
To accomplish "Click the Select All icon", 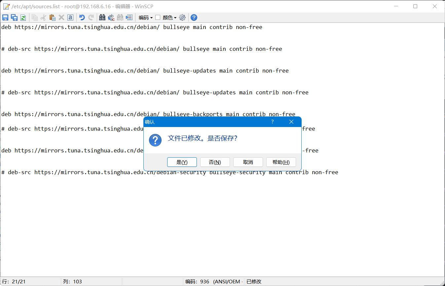I will [70, 17].
